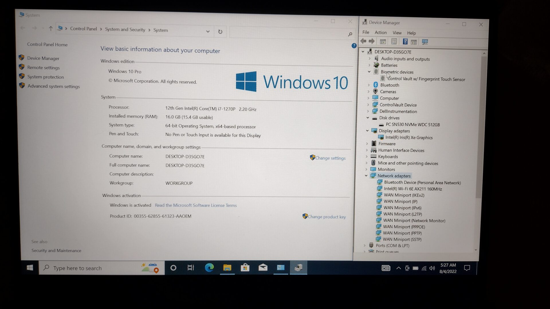Click Change product key link

327,217
